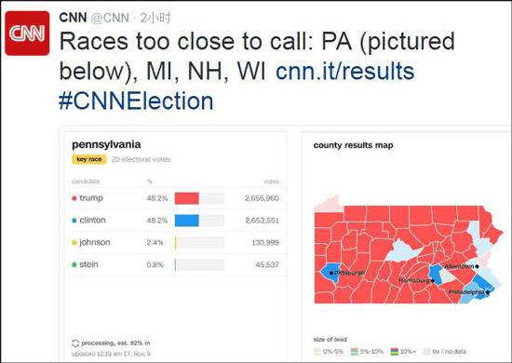Click the CNN logo avatar
The image size is (512, 363).
pos(27,34)
